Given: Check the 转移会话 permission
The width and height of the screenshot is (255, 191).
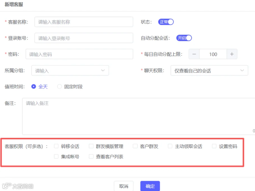Looking at the screenshot, I should (56, 146).
